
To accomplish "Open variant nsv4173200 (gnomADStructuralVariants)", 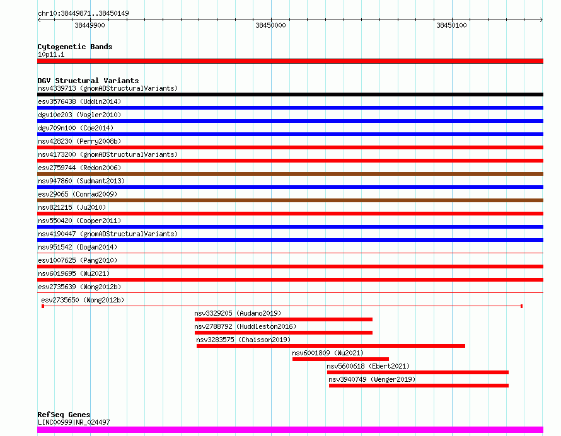I will (108, 154).
